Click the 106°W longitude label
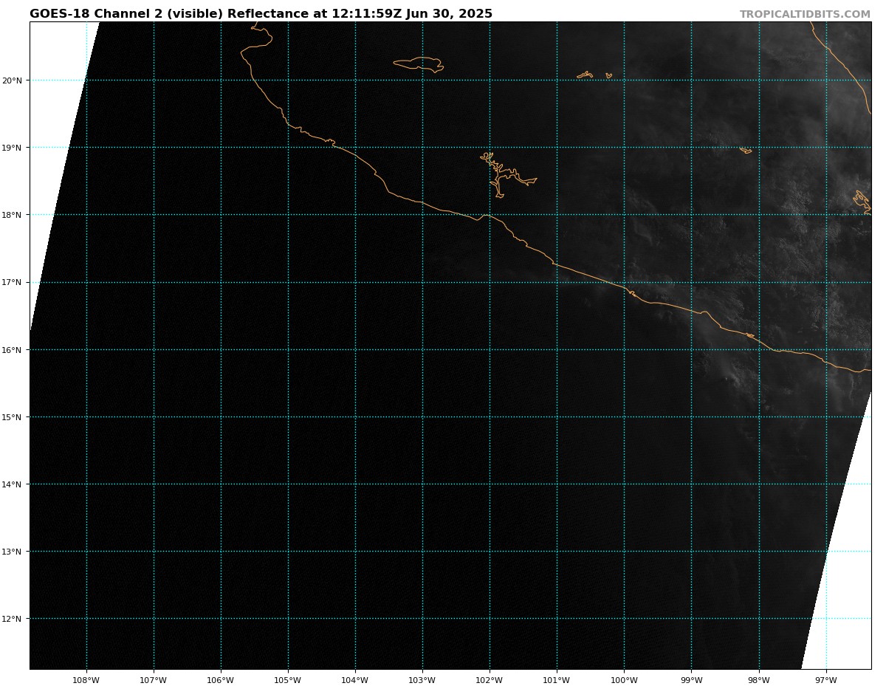The width and height of the screenshot is (886, 686). click(x=221, y=680)
